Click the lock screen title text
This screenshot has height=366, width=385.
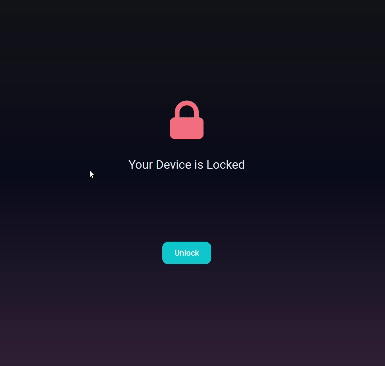[x=187, y=164]
